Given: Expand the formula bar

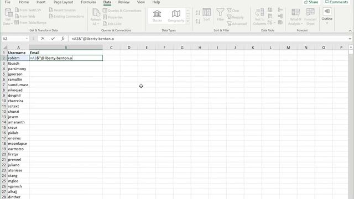Looking at the screenshot, I should point(350,39).
